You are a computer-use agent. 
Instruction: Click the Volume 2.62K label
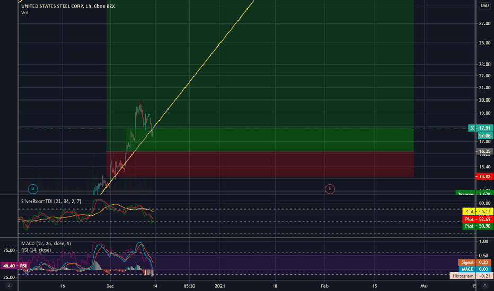[474, 193]
